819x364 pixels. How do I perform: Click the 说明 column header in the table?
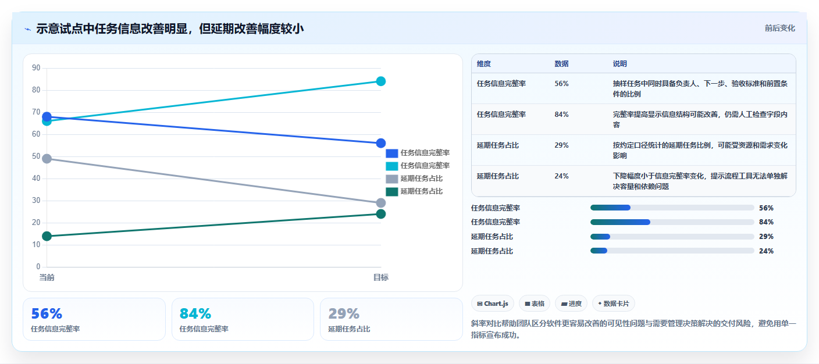coord(620,64)
